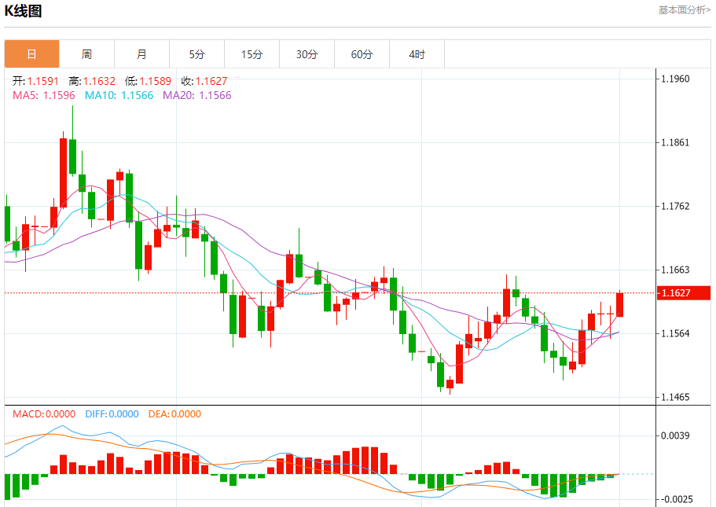716x507 pixels.
Task: Click the red 1.1627 current price tag
Action: (x=682, y=293)
